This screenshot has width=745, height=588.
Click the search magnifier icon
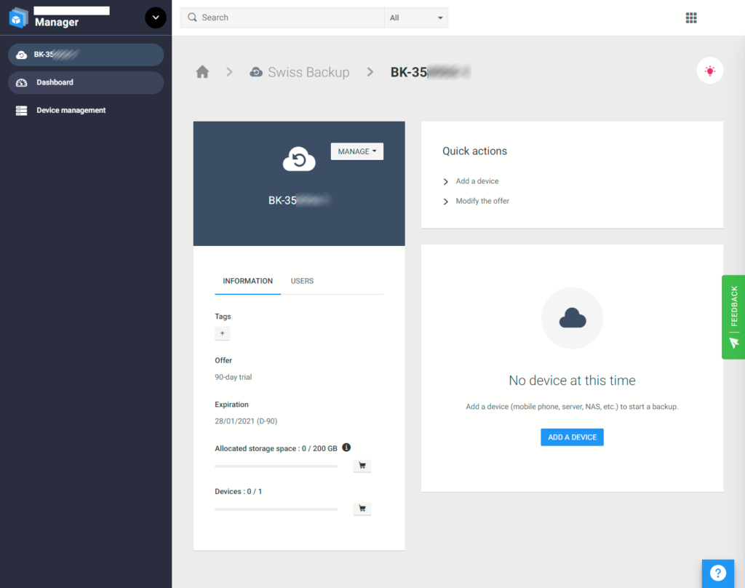192,17
